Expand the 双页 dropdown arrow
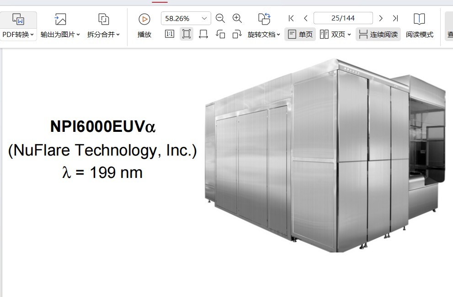 click(x=349, y=35)
